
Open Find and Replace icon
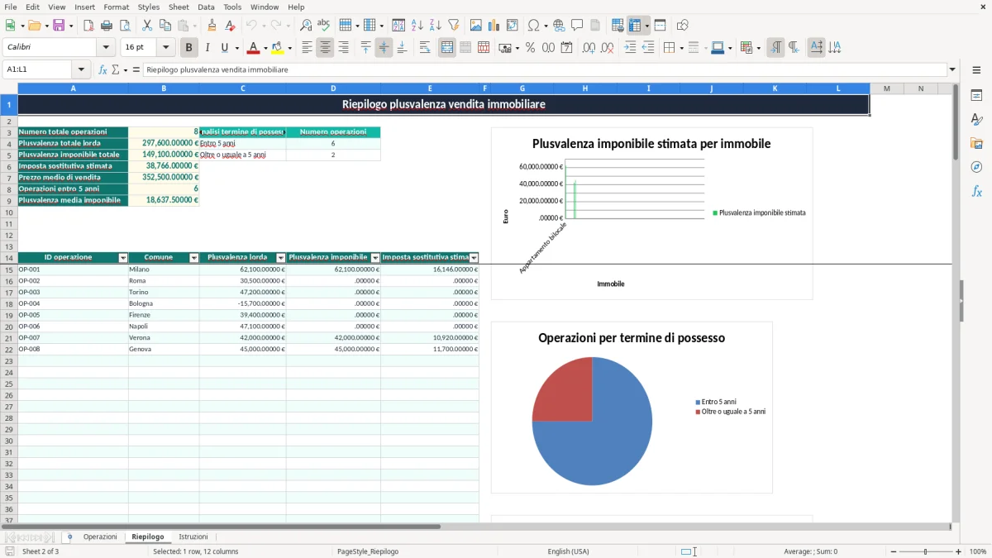306,26
